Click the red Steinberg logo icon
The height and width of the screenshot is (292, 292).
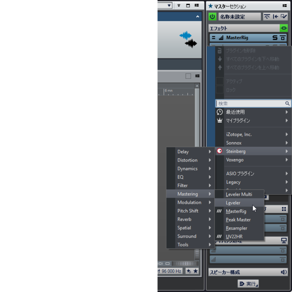tap(220, 151)
